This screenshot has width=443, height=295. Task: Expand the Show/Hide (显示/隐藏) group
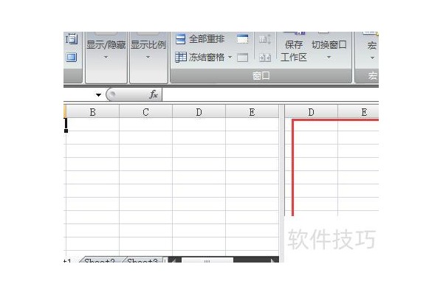click(106, 49)
